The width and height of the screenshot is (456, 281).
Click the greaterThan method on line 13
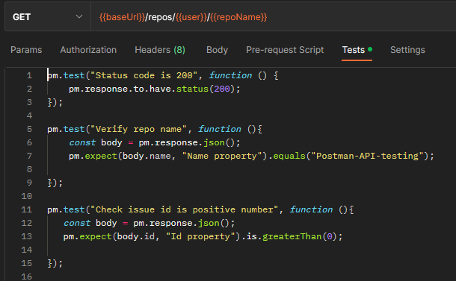click(x=292, y=236)
